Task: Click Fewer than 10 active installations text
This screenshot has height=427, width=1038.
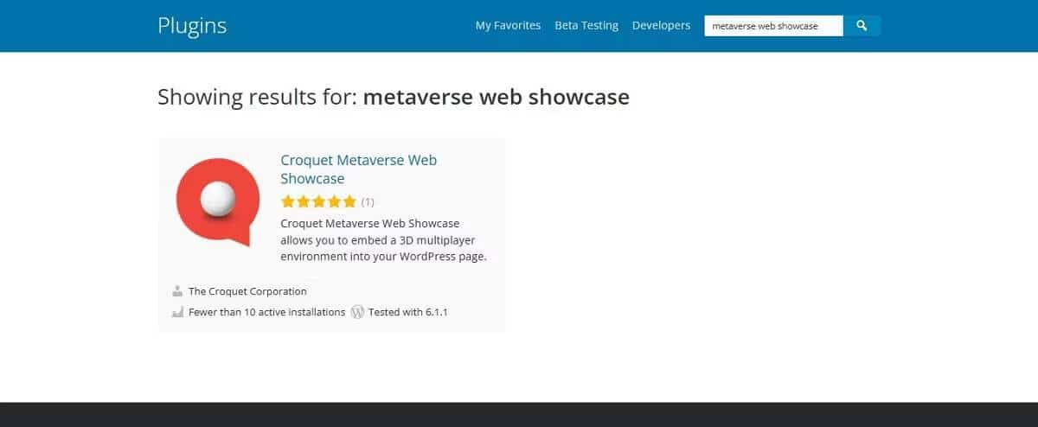Action: (x=266, y=312)
